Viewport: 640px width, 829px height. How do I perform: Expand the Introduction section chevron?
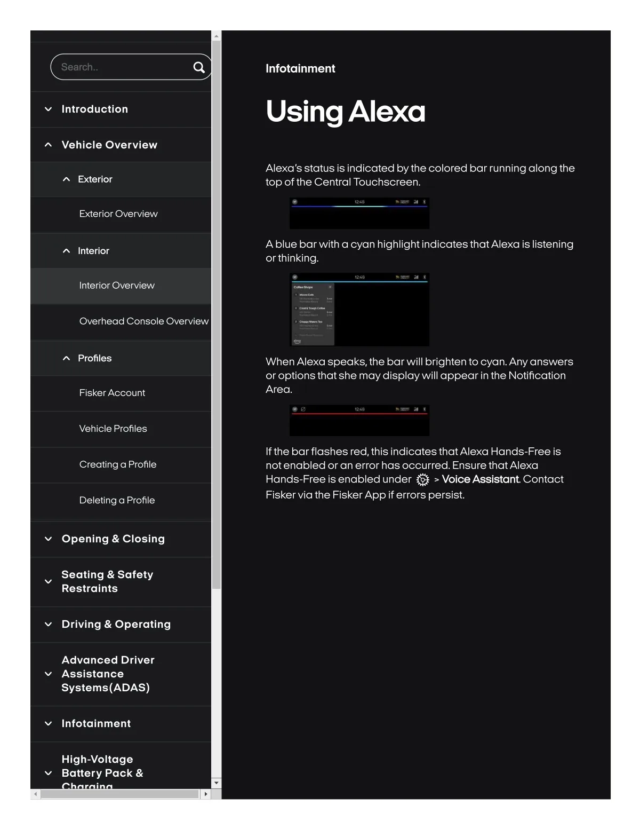(x=49, y=109)
